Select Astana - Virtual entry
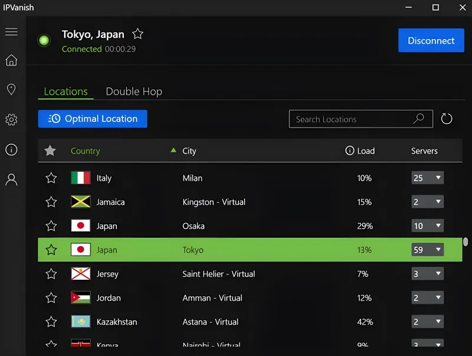The width and height of the screenshot is (472, 356). 210,322
